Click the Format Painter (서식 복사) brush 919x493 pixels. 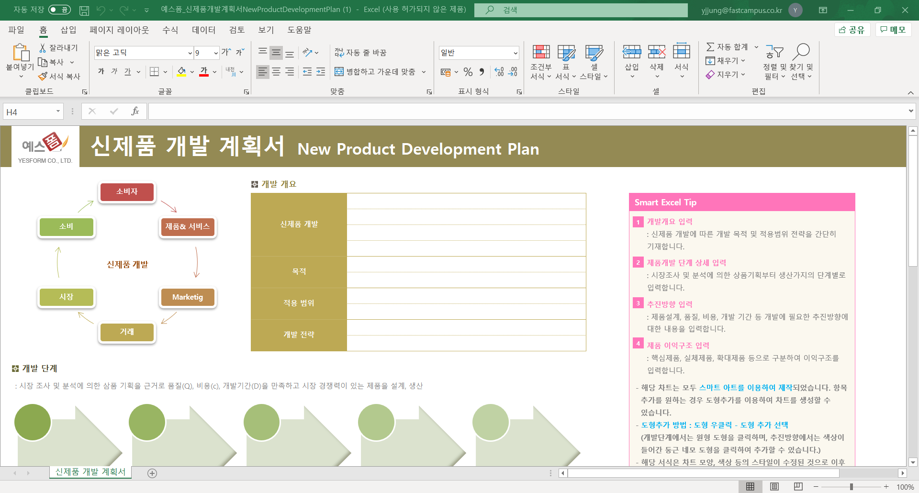(x=43, y=76)
